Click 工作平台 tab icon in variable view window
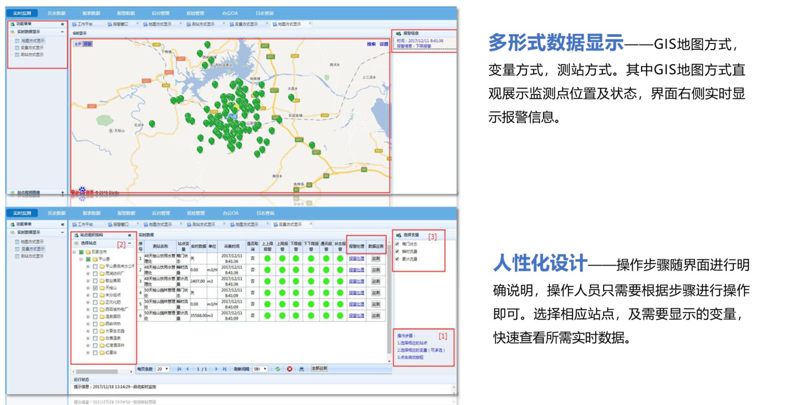Image resolution: width=785 pixels, height=405 pixels. pos(74,225)
